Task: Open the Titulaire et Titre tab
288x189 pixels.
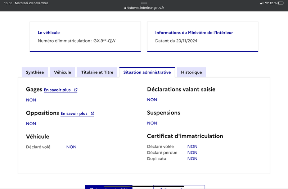Action: pyautogui.click(x=97, y=72)
